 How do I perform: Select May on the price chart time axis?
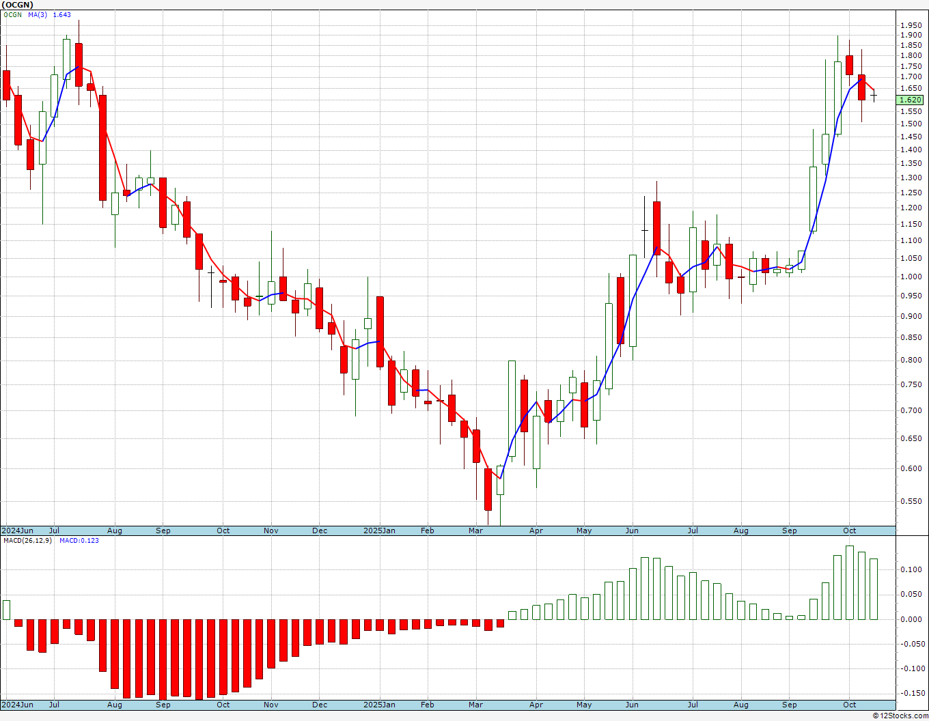(584, 531)
